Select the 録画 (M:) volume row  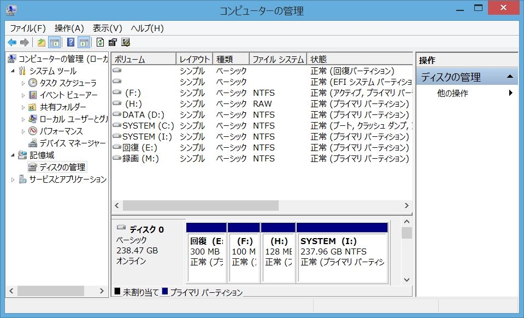click(262, 159)
